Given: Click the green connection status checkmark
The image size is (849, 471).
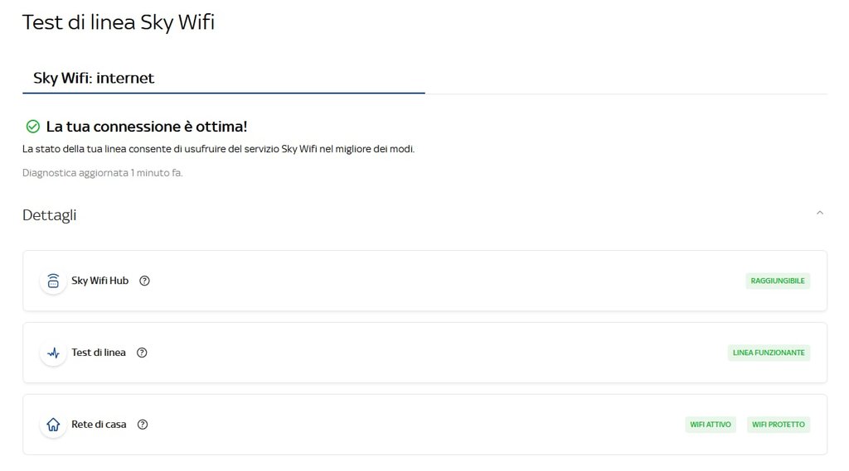Looking at the screenshot, I should click(33, 127).
